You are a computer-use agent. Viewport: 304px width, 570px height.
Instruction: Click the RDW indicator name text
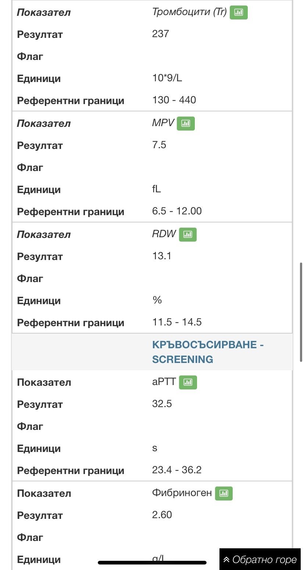164,234
